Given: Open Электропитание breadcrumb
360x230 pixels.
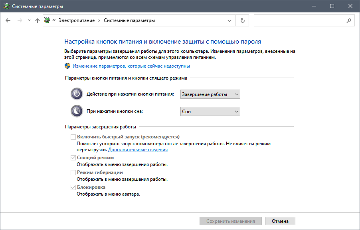Looking at the screenshot, I should [x=77, y=20].
